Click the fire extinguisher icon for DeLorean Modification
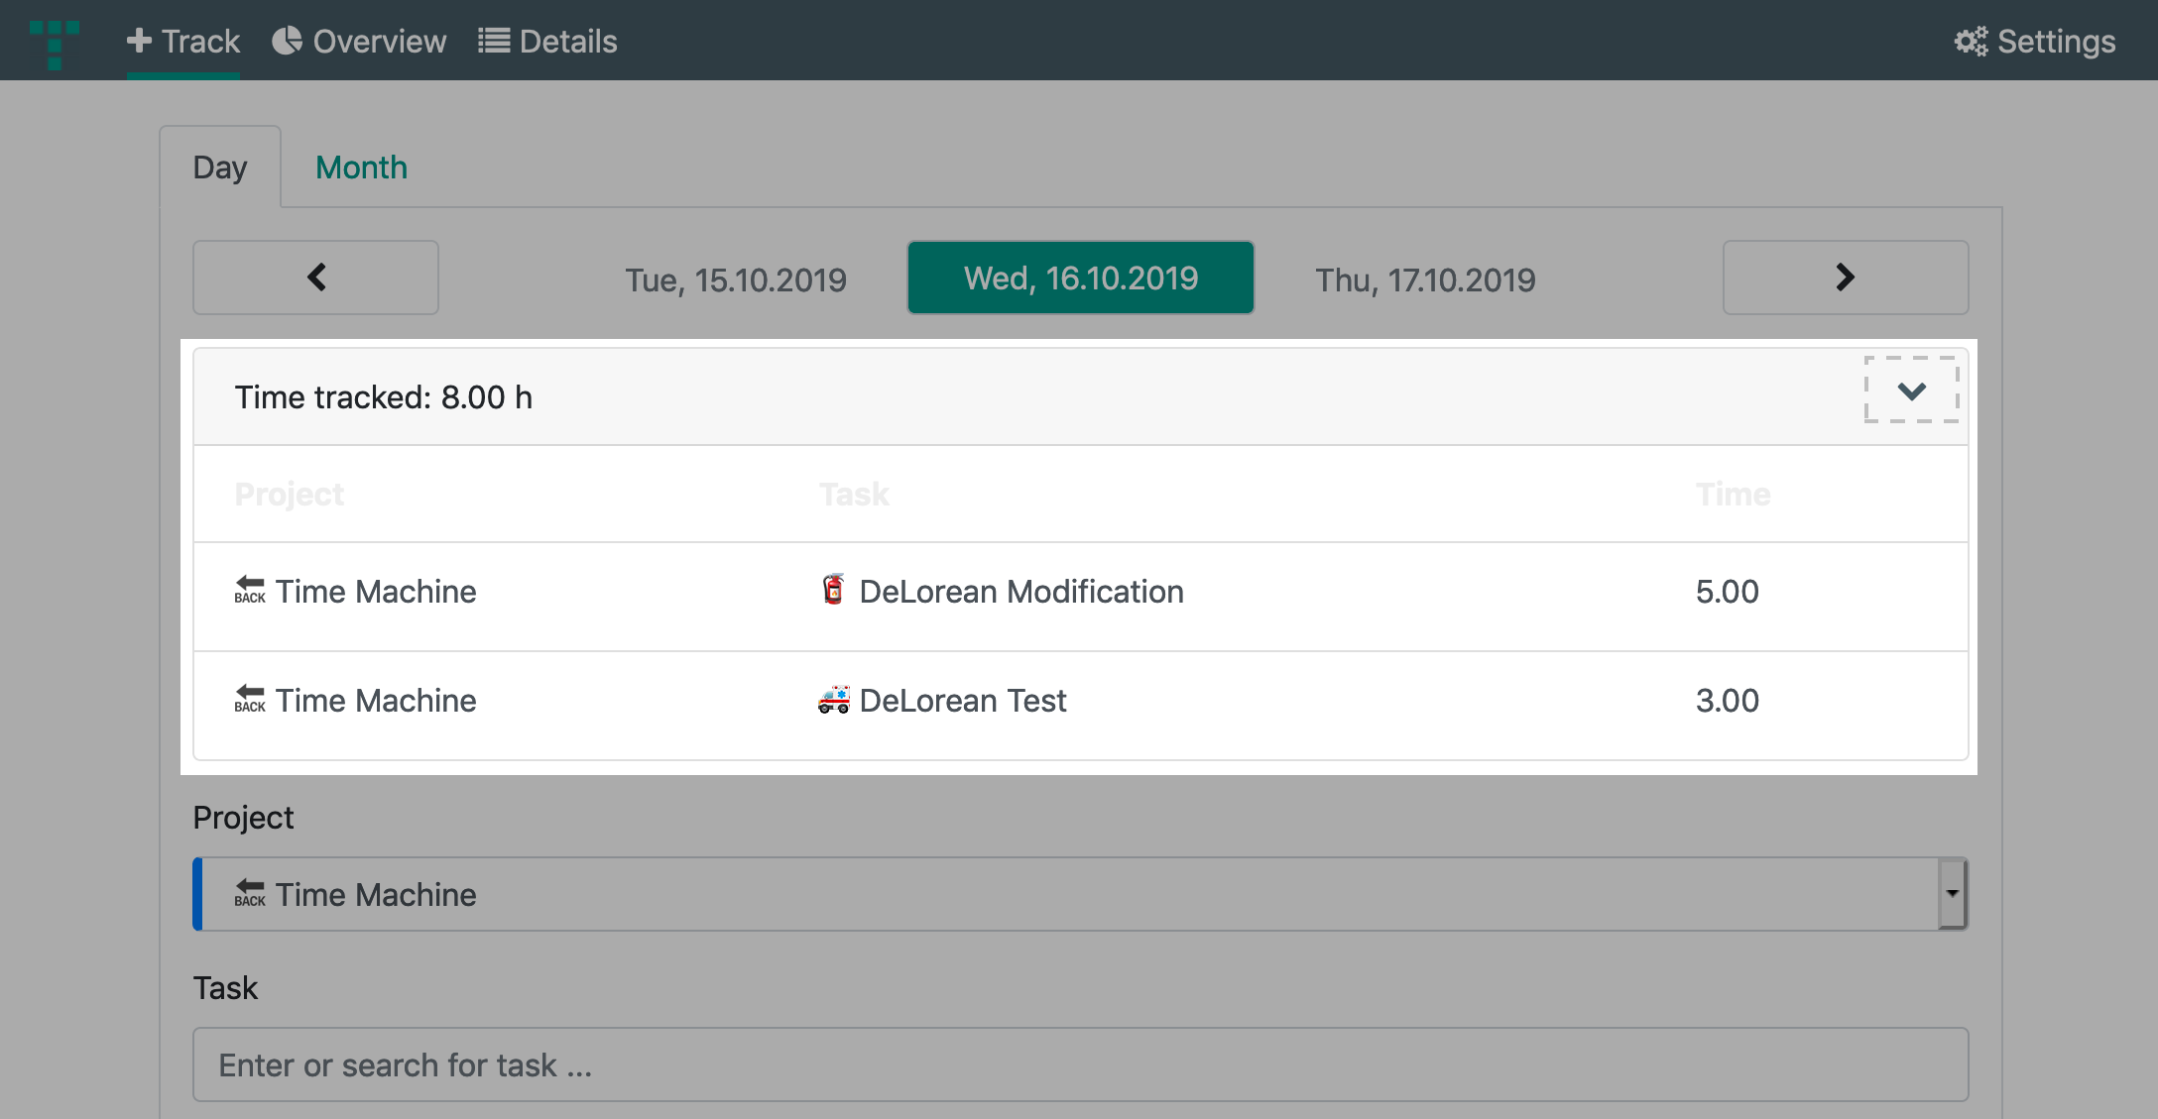 click(834, 589)
